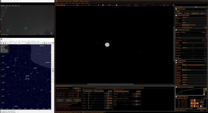Click the Commencer la capture camera icon
This screenshot has width=208, height=113.
point(64,5)
